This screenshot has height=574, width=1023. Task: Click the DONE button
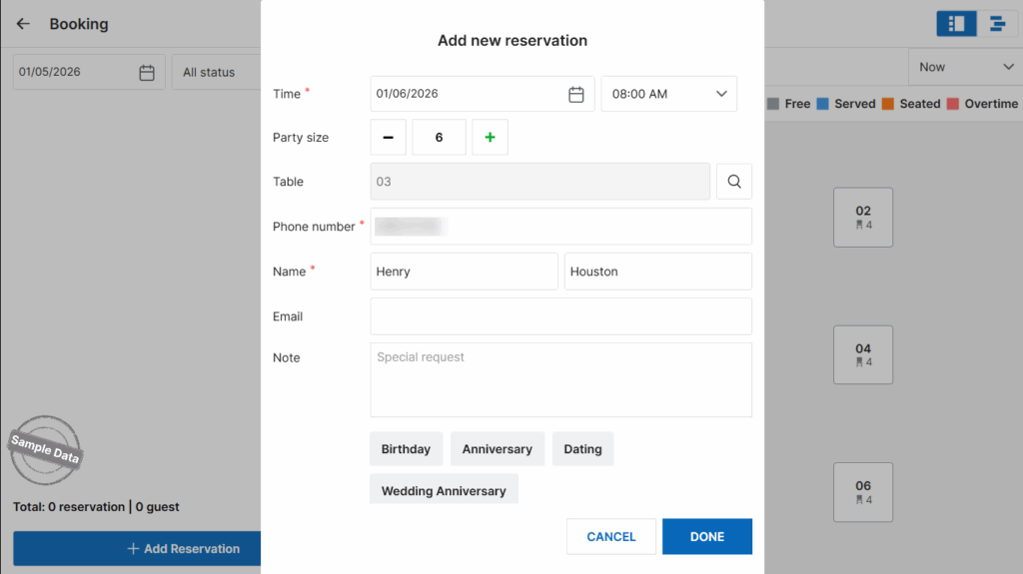tap(706, 536)
